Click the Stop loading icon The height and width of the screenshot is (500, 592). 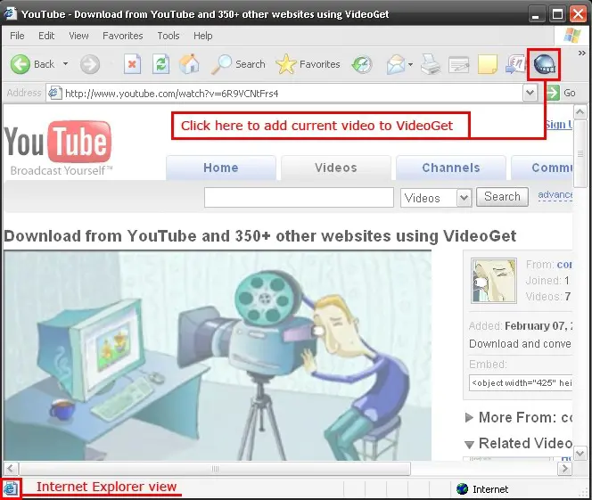pos(132,64)
